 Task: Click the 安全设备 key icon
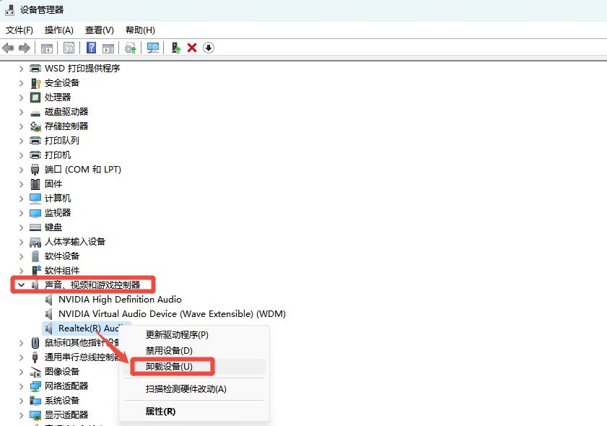[35, 83]
